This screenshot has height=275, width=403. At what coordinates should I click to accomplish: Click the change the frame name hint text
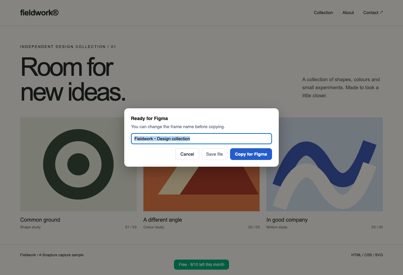tap(178, 127)
